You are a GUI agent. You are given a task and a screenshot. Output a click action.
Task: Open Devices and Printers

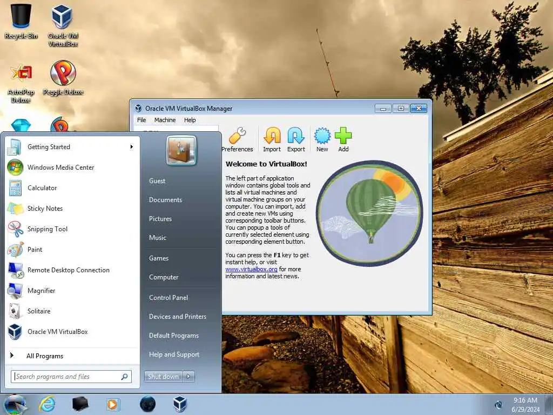[177, 317]
